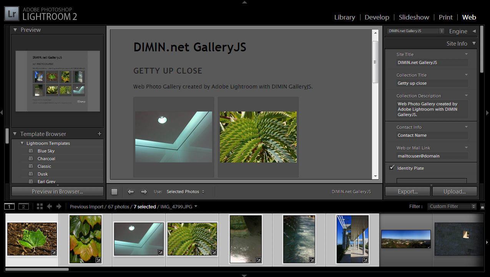Open the Collection Title presets arrow
The image size is (490, 277).
click(466, 75)
